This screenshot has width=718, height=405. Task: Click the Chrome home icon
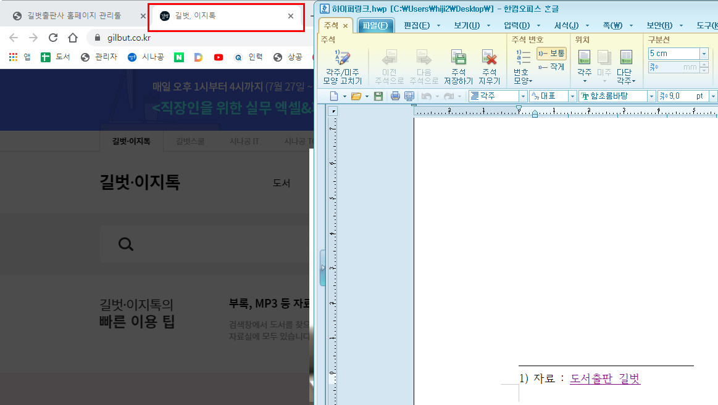click(73, 38)
